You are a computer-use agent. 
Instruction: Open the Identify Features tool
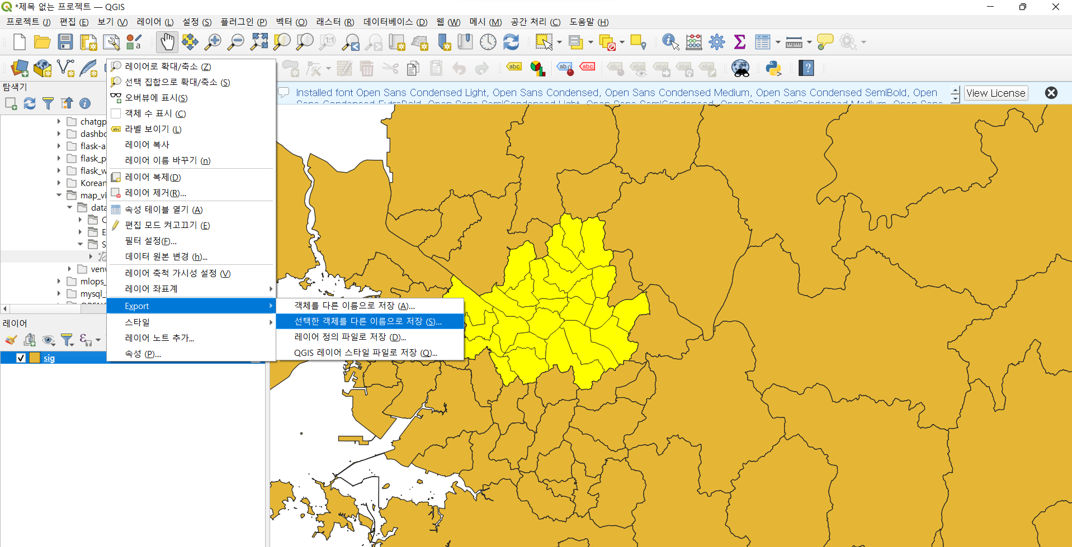(x=669, y=42)
